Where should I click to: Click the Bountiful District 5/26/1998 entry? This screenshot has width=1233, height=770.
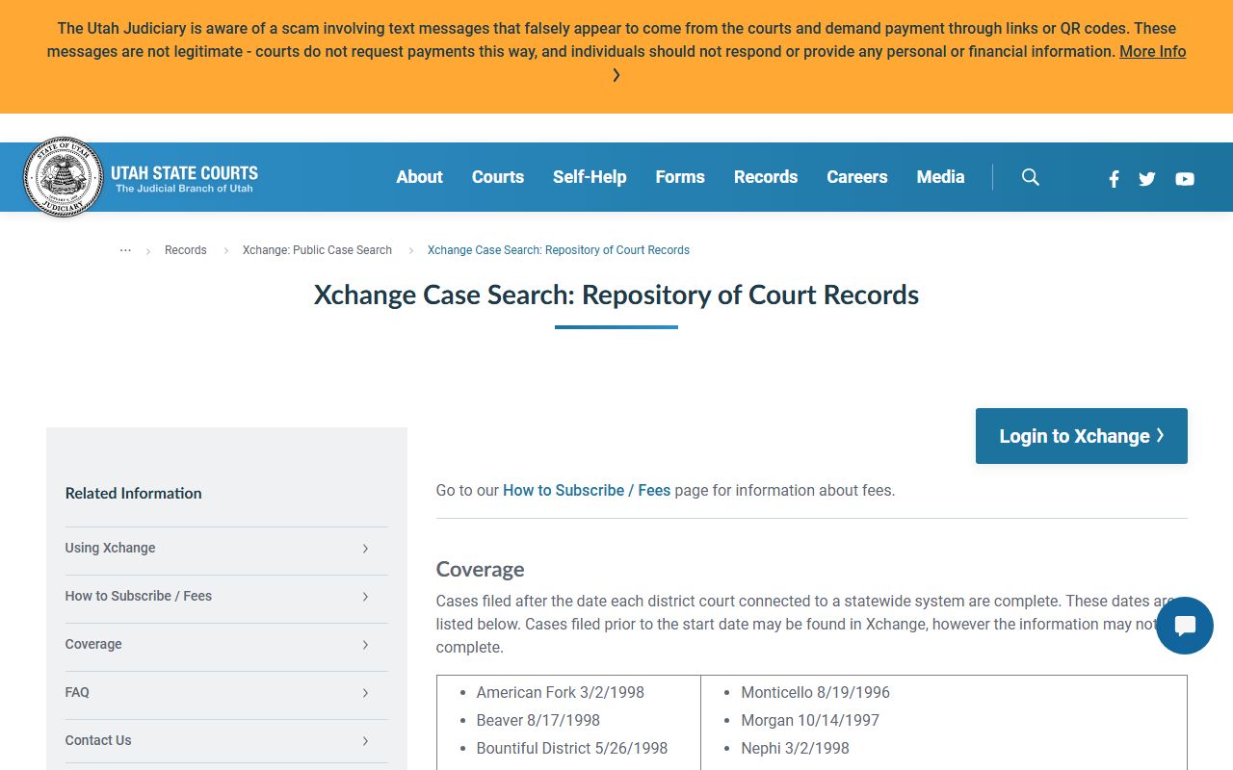[572, 748]
